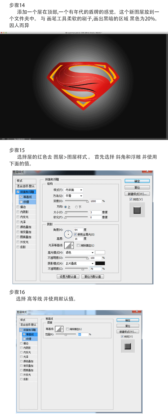The height and width of the screenshot is (419, 168).
Task: Select 渐变叠加 item in the step 15 style list
Action: click(26, 232)
